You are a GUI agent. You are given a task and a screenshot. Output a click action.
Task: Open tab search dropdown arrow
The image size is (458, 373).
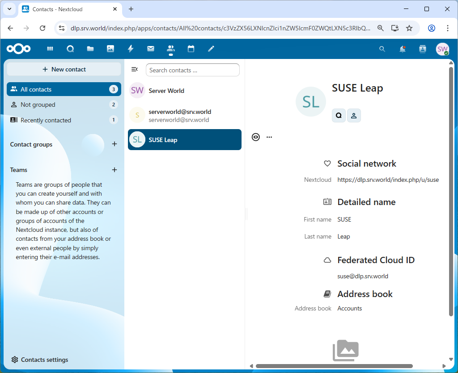pyautogui.click(x=9, y=9)
